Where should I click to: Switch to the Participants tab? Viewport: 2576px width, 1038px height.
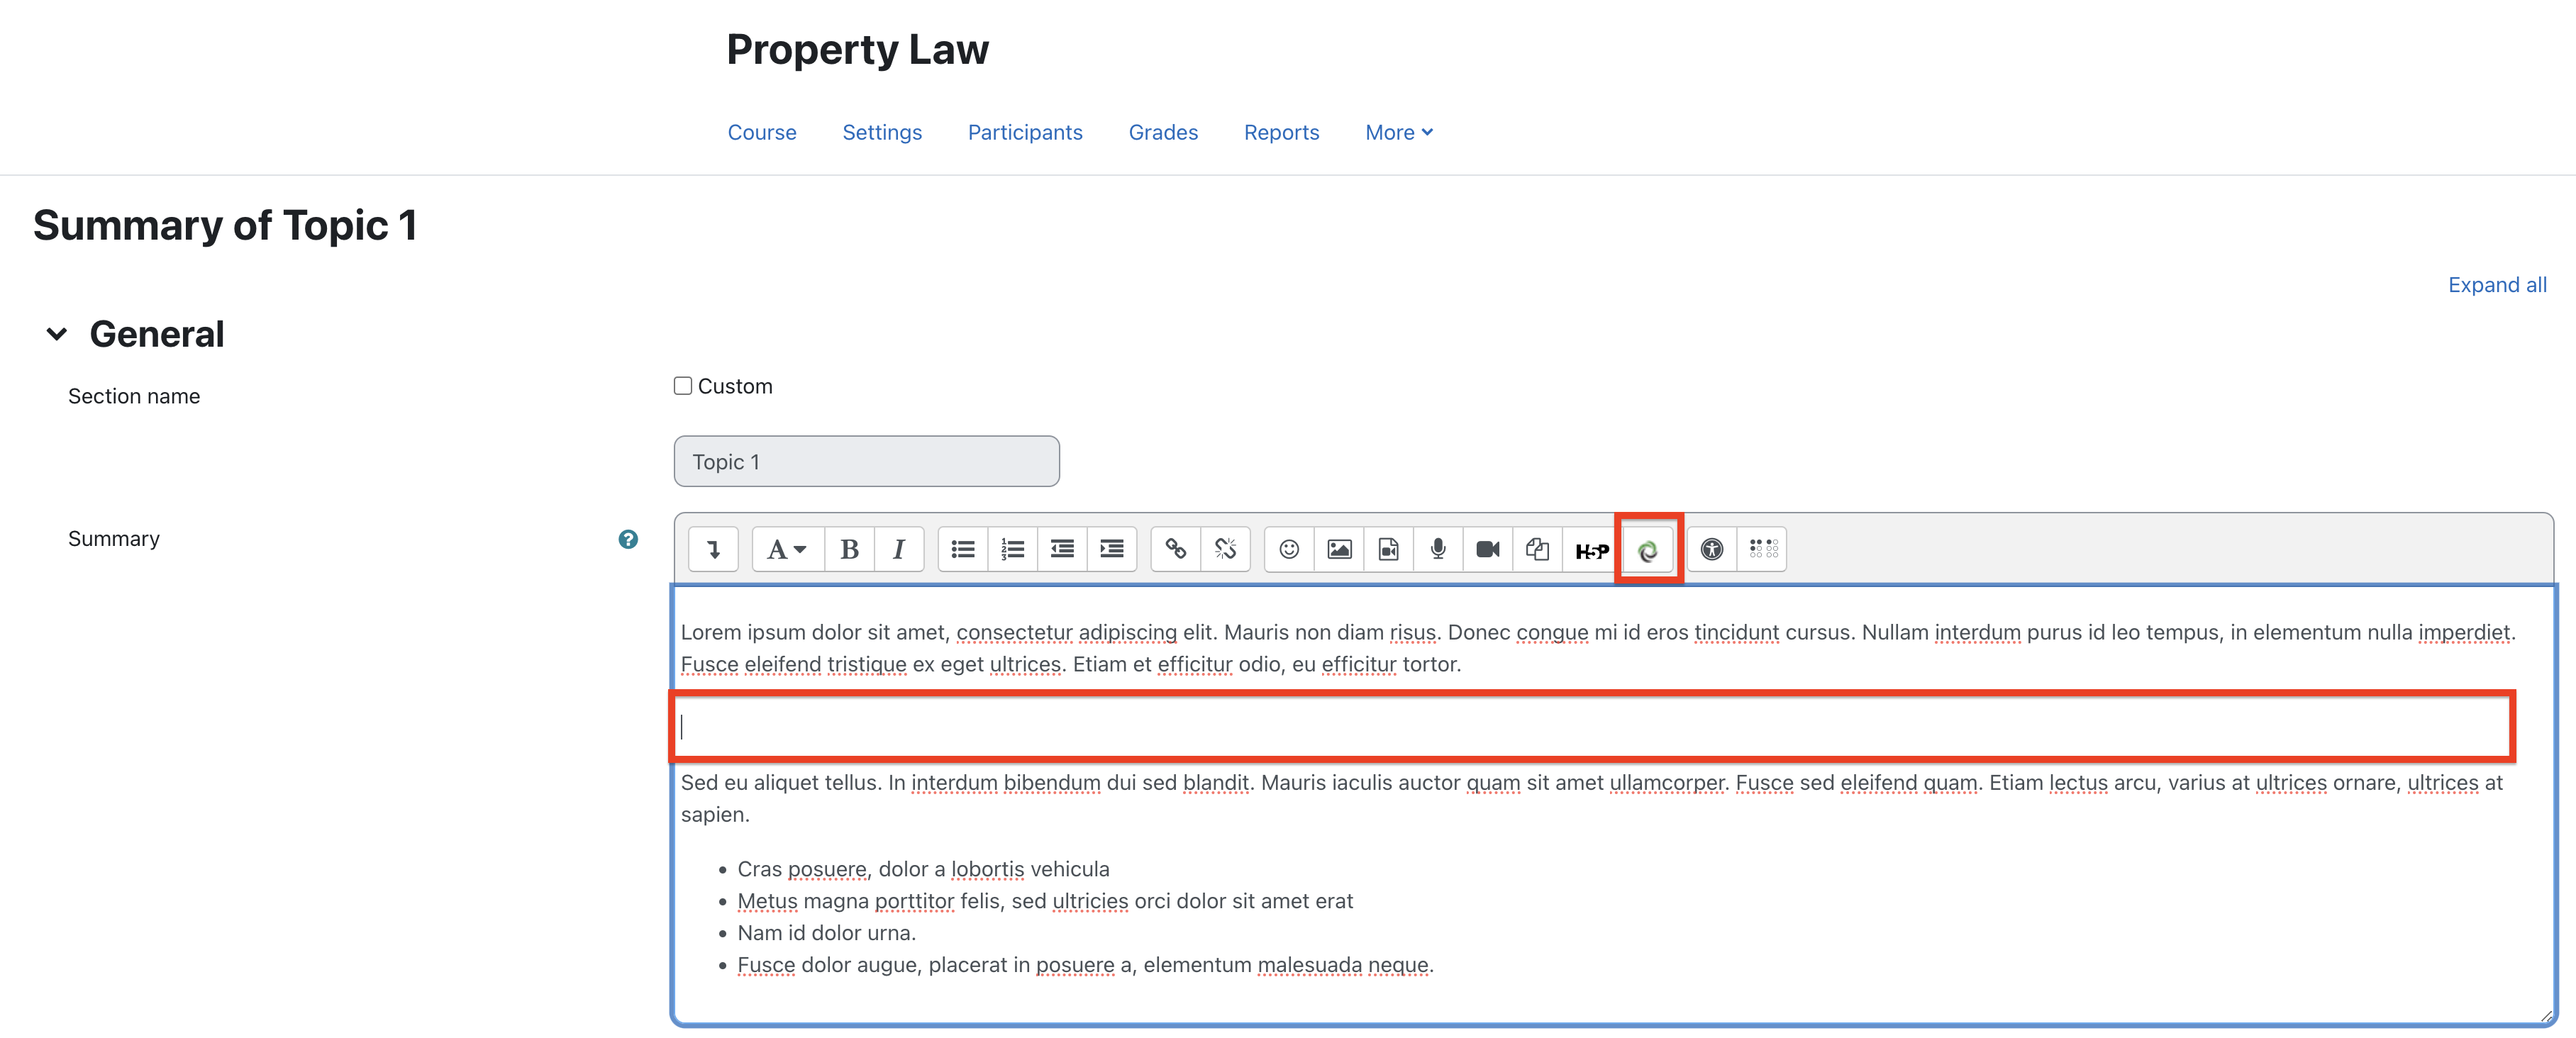(x=1024, y=132)
